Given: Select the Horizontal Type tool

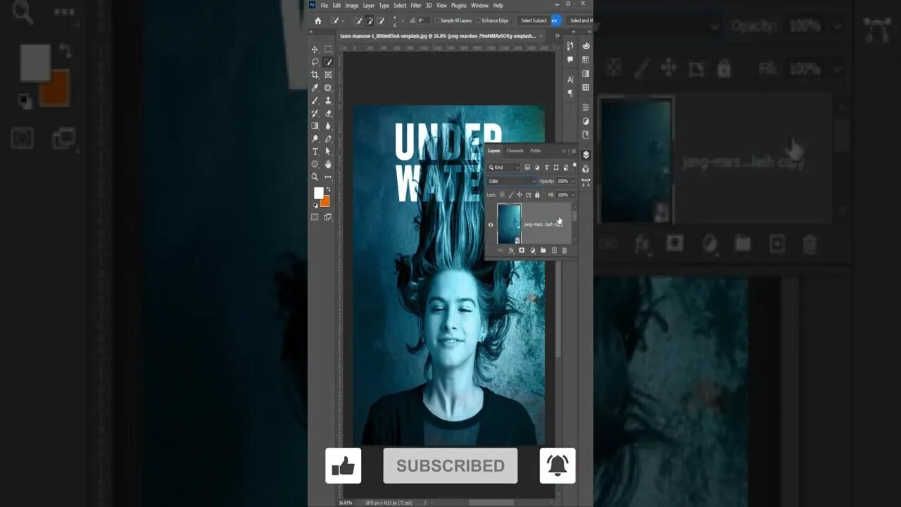Looking at the screenshot, I should 315,151.
